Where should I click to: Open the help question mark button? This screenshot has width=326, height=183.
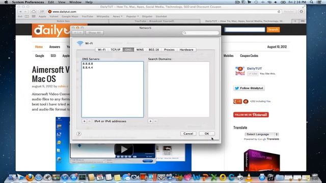click(79, 134)
